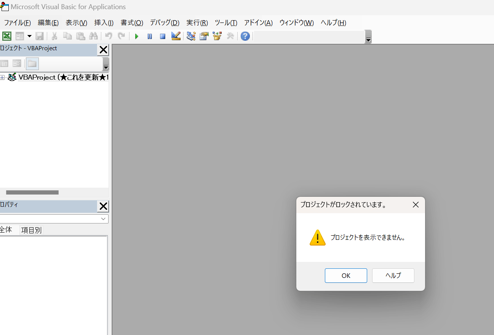Open the 書式(O) menu
Image resolution: width=494 pixels, height=335 pixels.
click(132, 22)
